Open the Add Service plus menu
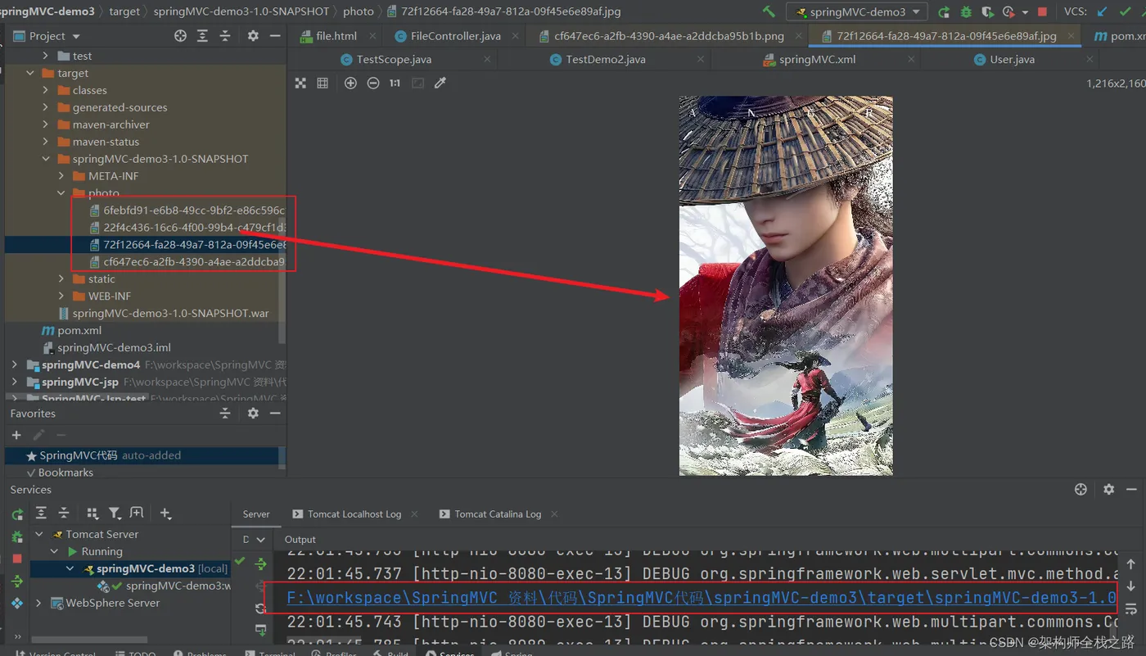Screen dimensions: 1146x656 coord(165,513)
